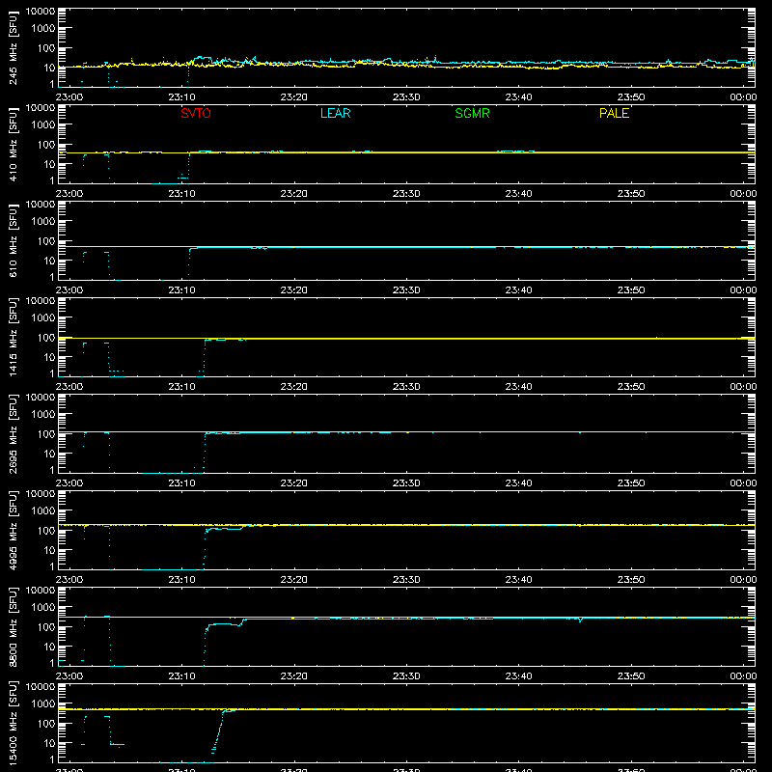
Task: Click the cyan LEAR station legend label
Action: click(335, 113)
